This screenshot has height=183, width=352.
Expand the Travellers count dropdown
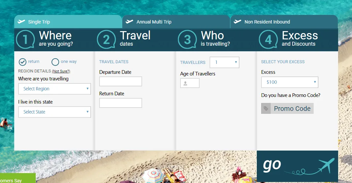224,62
